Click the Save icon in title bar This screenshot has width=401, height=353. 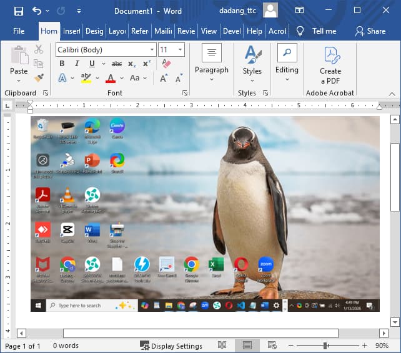19,11
